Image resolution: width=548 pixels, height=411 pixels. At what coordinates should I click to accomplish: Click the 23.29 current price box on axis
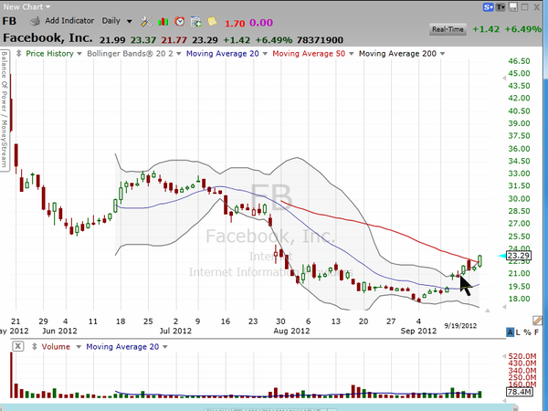click(x=519, y=256)
